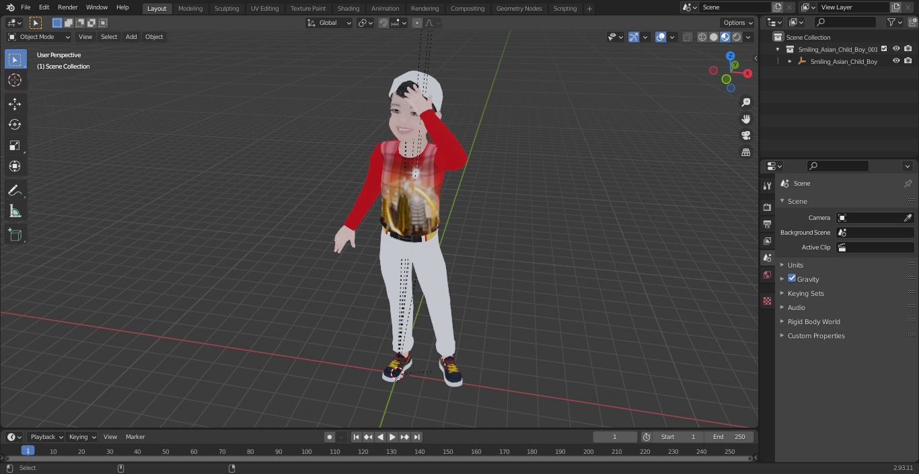Switch to the Sculpting workspace tab
The height and width of the screenshot is (474, 919).
[x=227, y=9]
